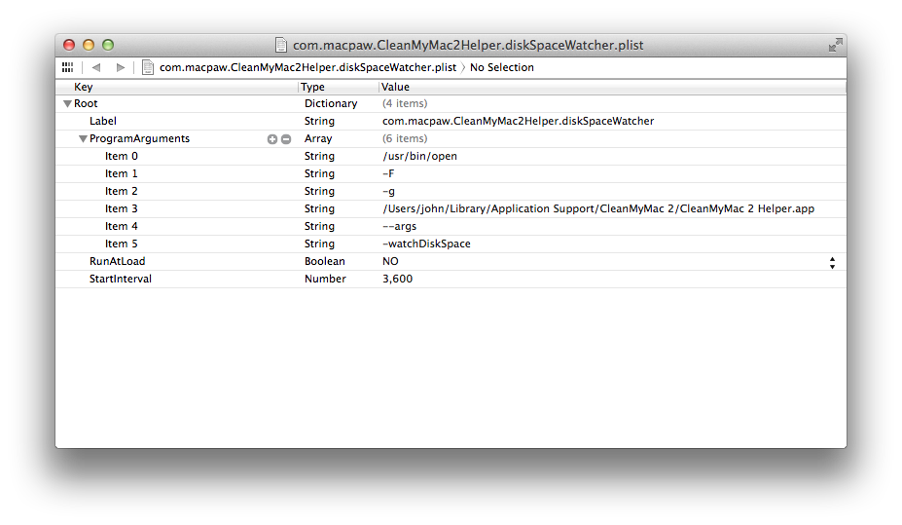This screenshot has width=902, height=525.
Task: Click the -g value of Item 2
Action: (x=388, y=191)
